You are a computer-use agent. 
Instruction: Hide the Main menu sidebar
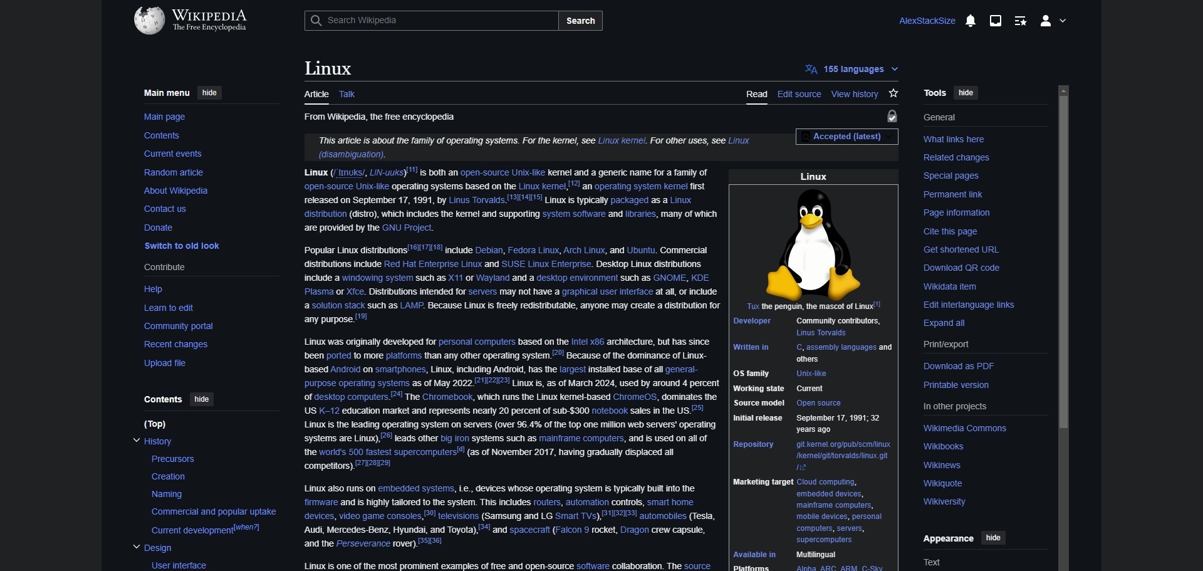[x=209, y=93]
